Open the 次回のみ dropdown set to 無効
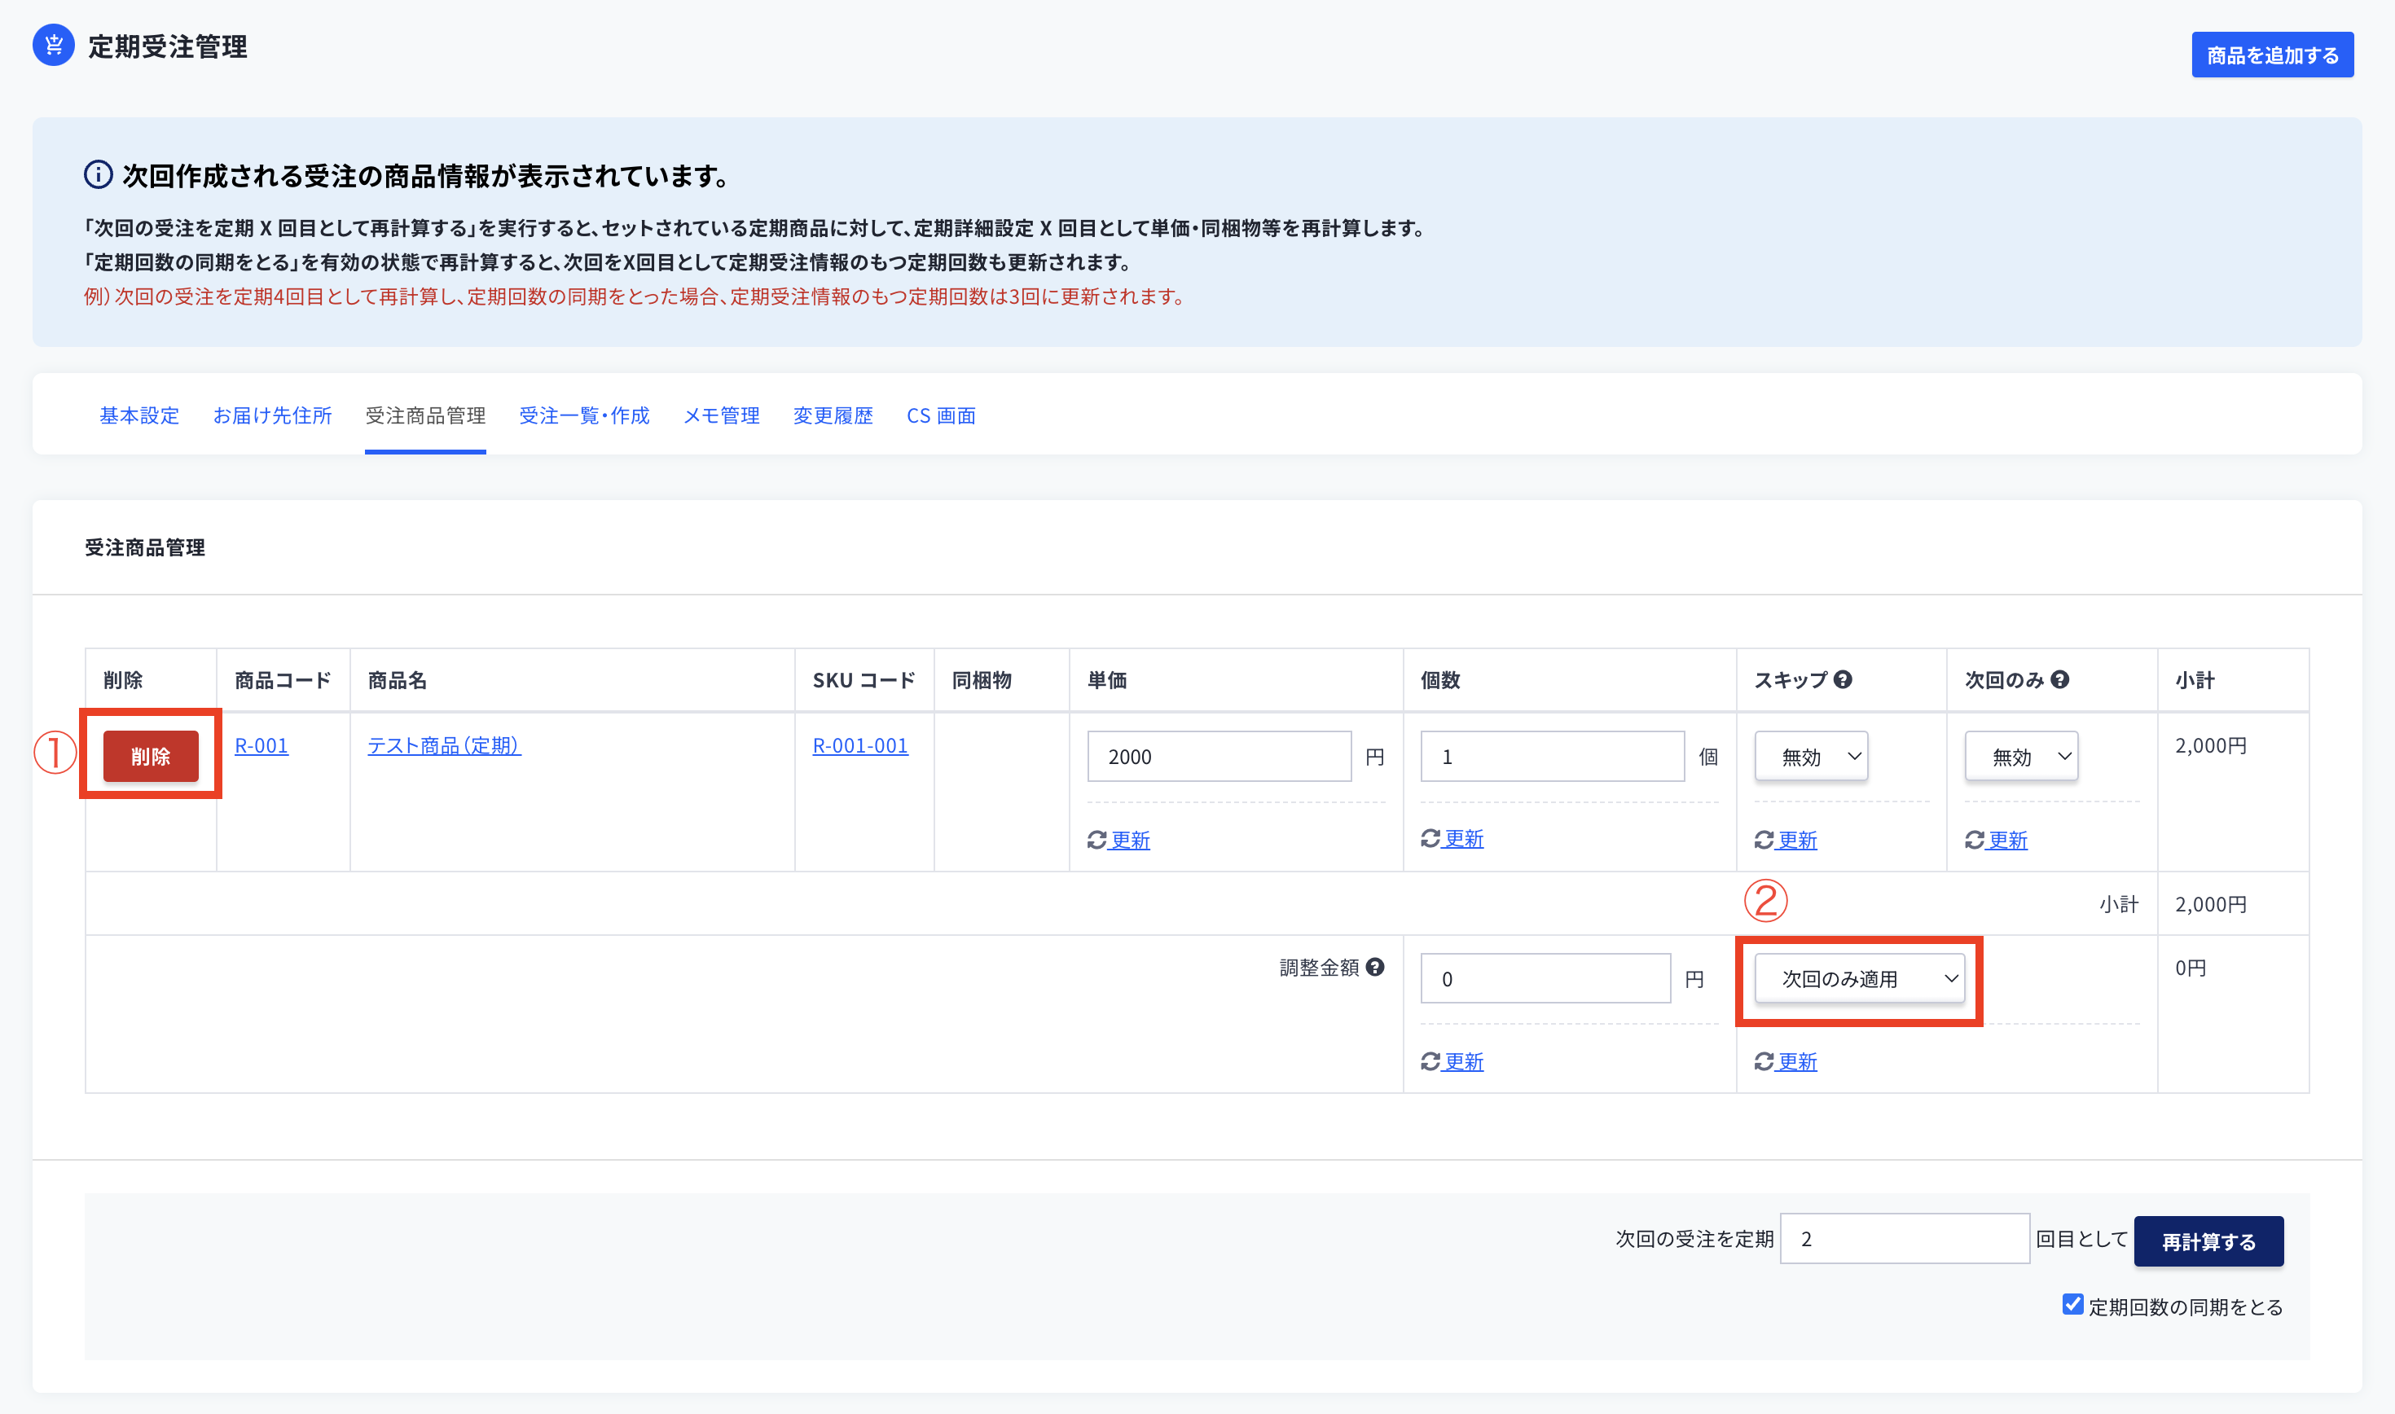The height and width of the screenshot is (1414, 2395). 2020,757
